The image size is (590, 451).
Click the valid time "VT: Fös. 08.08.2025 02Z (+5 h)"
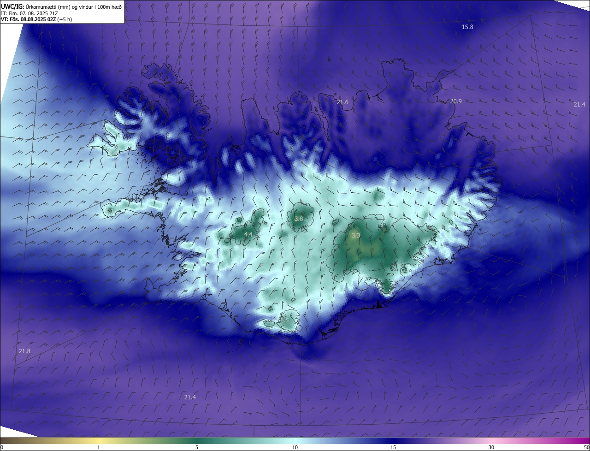click(36, 19)
